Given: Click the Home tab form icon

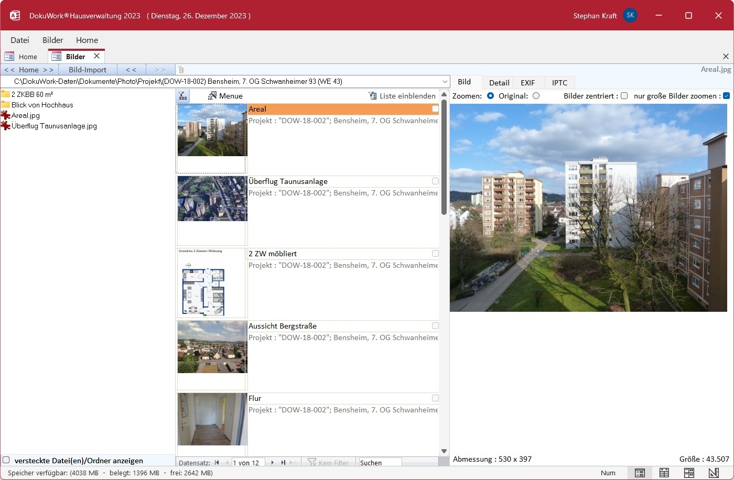Looking at the screenshot, I should click(9, 57).
